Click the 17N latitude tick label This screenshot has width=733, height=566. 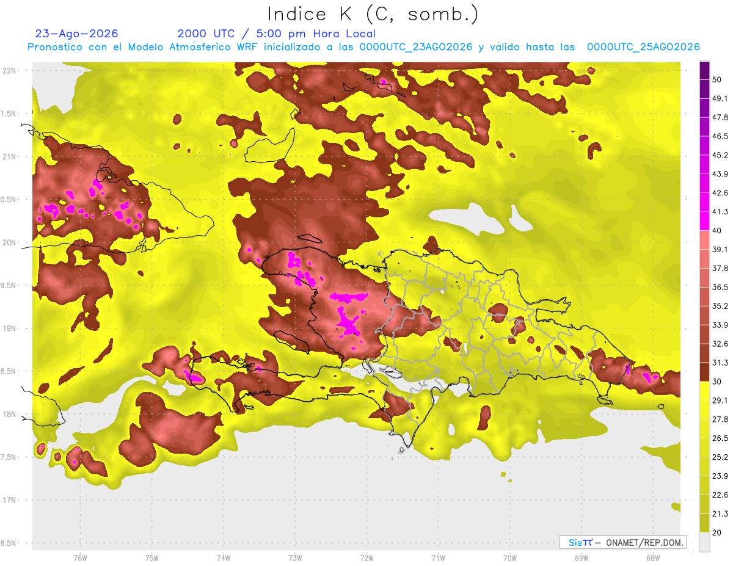click(x=9, y=500)
